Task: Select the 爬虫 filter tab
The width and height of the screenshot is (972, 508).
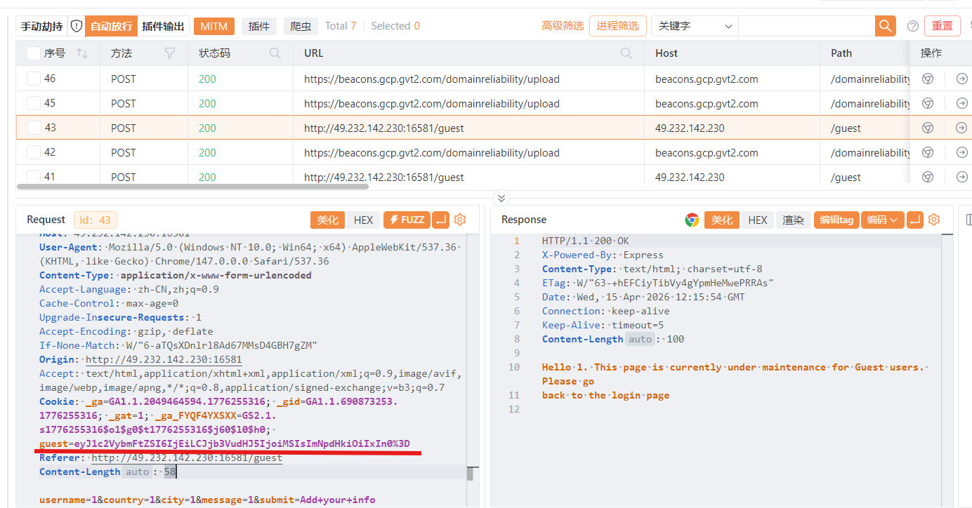Action: [x=301, y=26]
